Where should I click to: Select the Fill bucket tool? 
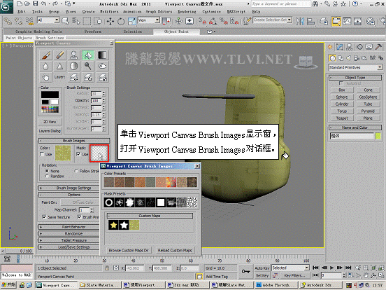click(x=88, y=55)
